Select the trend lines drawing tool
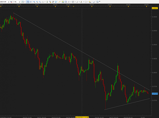The height and width of the screenshot is (118, 159). (x=69, y=2)
